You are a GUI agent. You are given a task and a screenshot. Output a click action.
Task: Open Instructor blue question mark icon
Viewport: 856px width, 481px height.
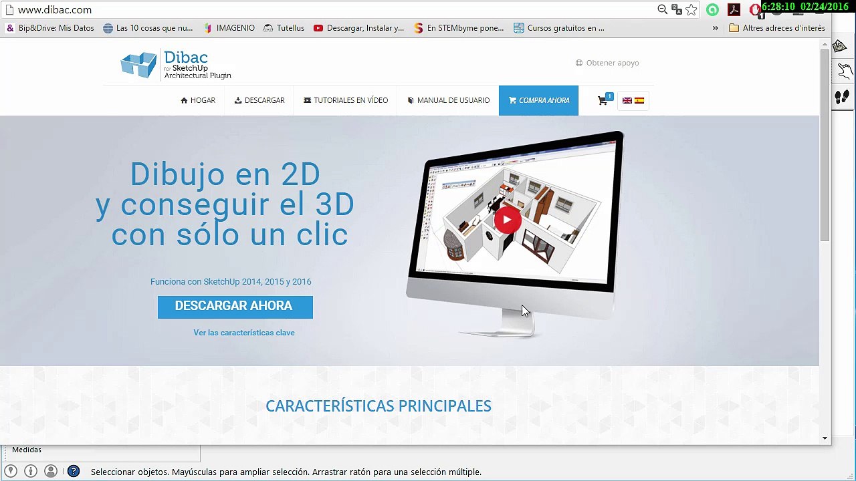pyautogui.click(x=74, y=472)
